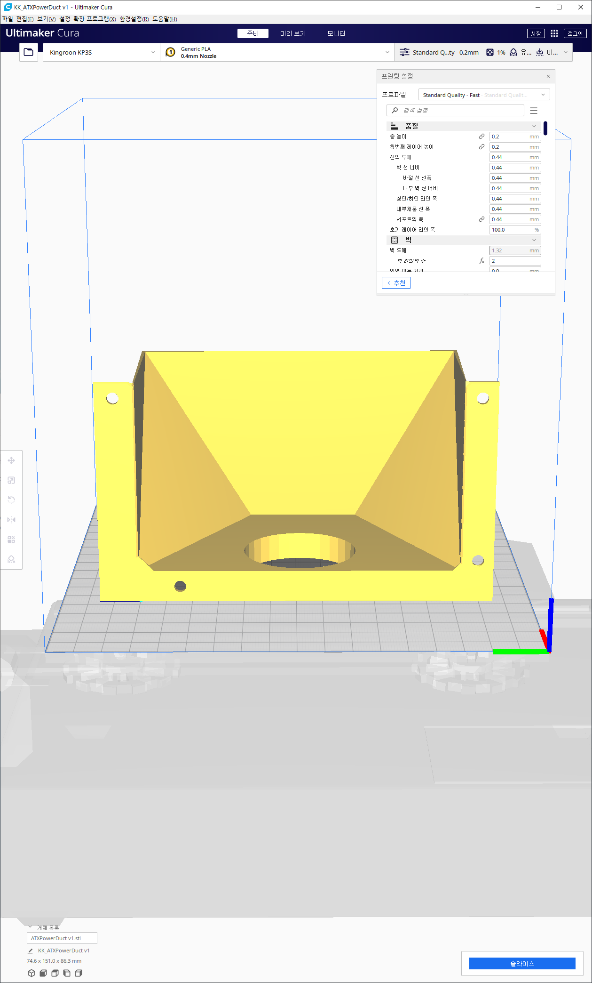Select ATXPowerDuct v1.stl in object list
Screen dimensions: 592x983
tap(62, 938)
